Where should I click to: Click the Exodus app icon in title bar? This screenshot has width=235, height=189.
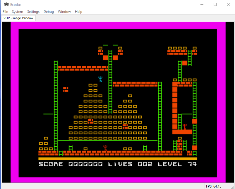coord(6,4)
